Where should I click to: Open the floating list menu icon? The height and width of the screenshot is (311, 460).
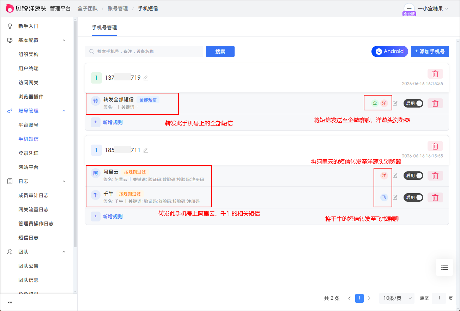point(444,267)
